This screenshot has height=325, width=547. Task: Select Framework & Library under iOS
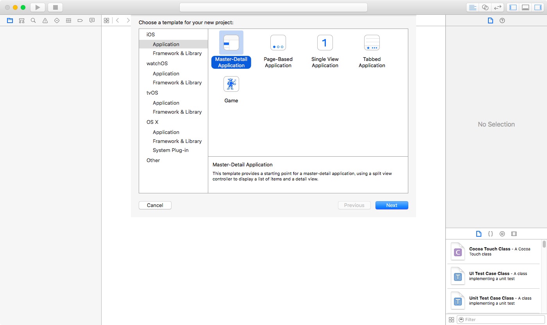click(x=177, y=53)
